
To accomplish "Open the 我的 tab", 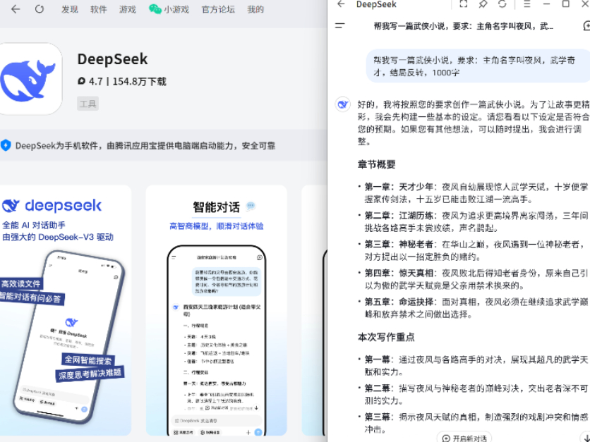I will (x=255, y=9).
